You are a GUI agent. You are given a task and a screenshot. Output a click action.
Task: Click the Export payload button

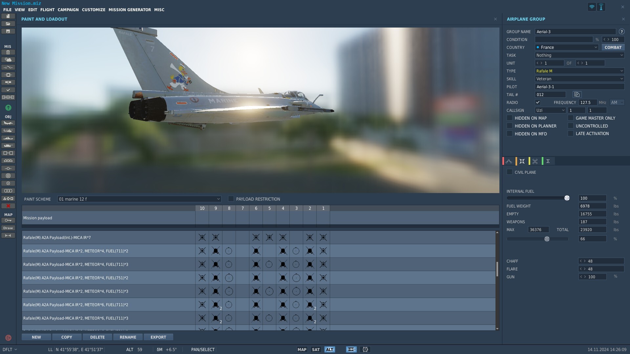tap(158, 337)
